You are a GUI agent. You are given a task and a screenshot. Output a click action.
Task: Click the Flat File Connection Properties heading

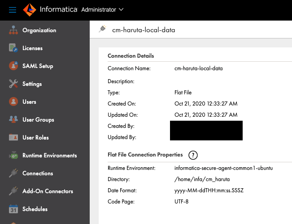point(145,155)
